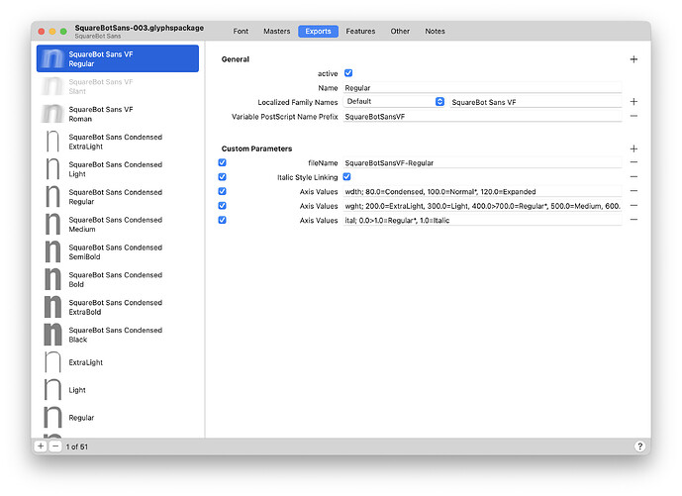Remove Variable PostScript Name Prefix row
The image size is (682, 496).
pos(633,117)
